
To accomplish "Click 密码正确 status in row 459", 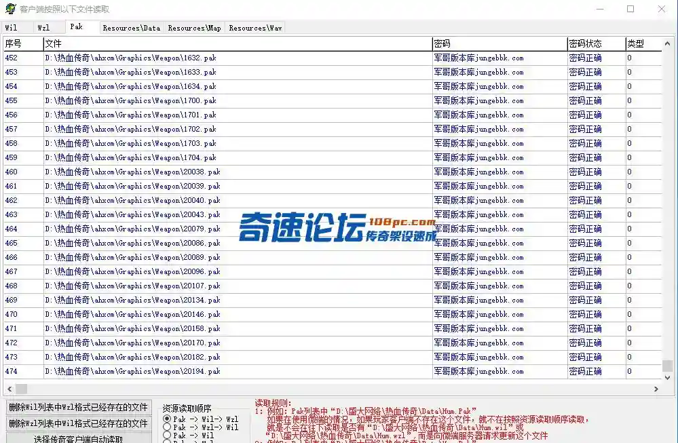I will [585, 158].
